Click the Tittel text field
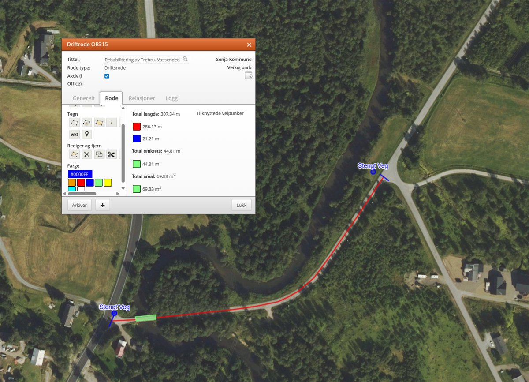The image size is (529, 382). click(x=142, y=60)
